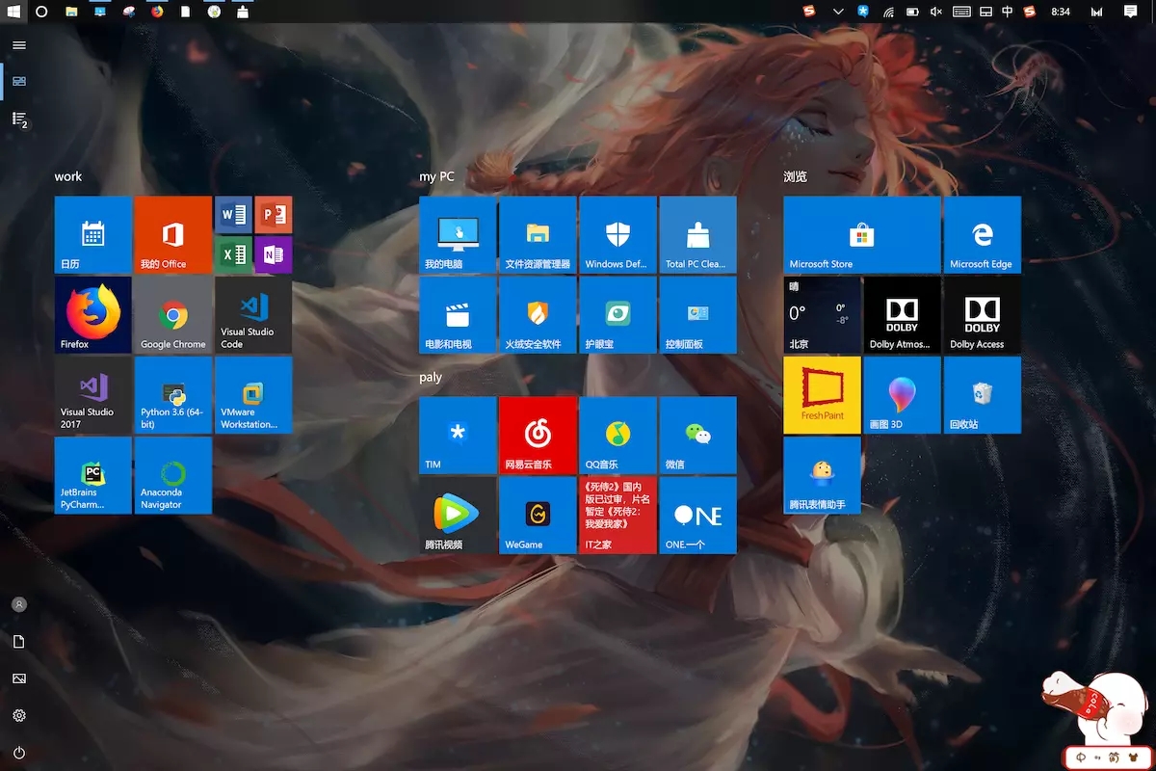Unmute the volume tray icon
The image size is (1156, 771).
tap(935, 12)
